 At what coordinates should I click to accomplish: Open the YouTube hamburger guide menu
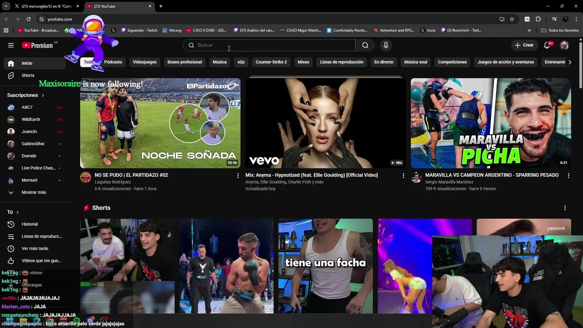[x=11, y=45]
